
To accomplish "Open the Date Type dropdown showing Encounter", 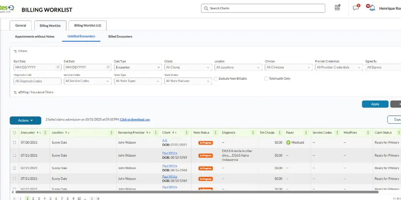I will (138, 67).
